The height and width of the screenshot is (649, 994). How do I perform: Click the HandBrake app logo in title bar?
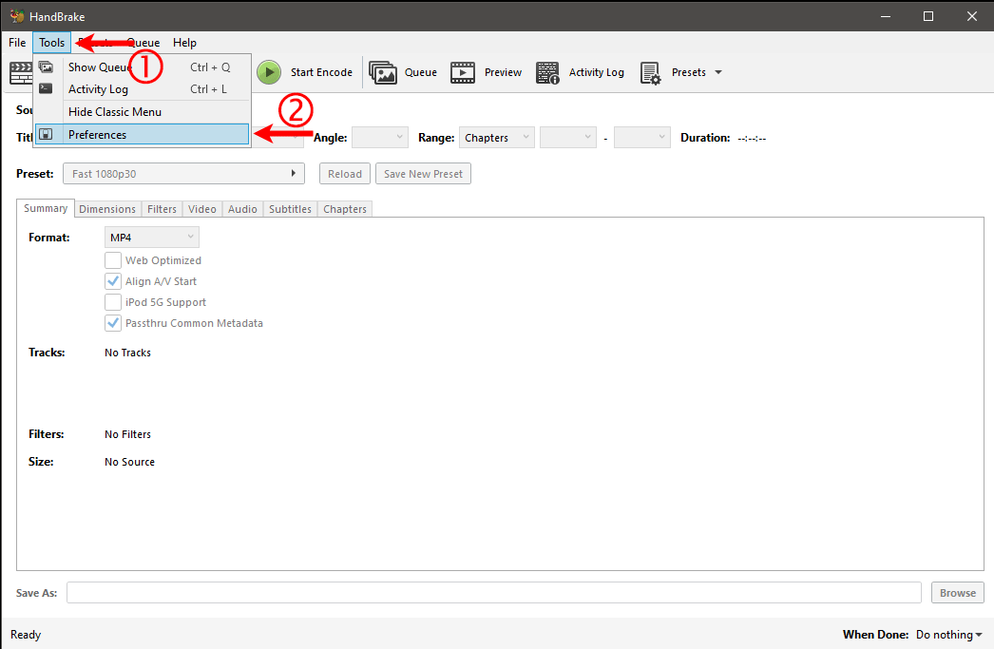point(16,16)
